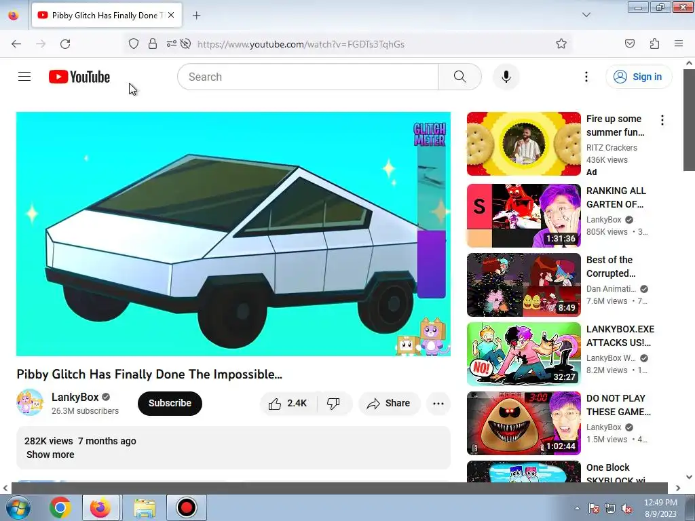Click 'Best of the Corrupted' title

[611, 266]
